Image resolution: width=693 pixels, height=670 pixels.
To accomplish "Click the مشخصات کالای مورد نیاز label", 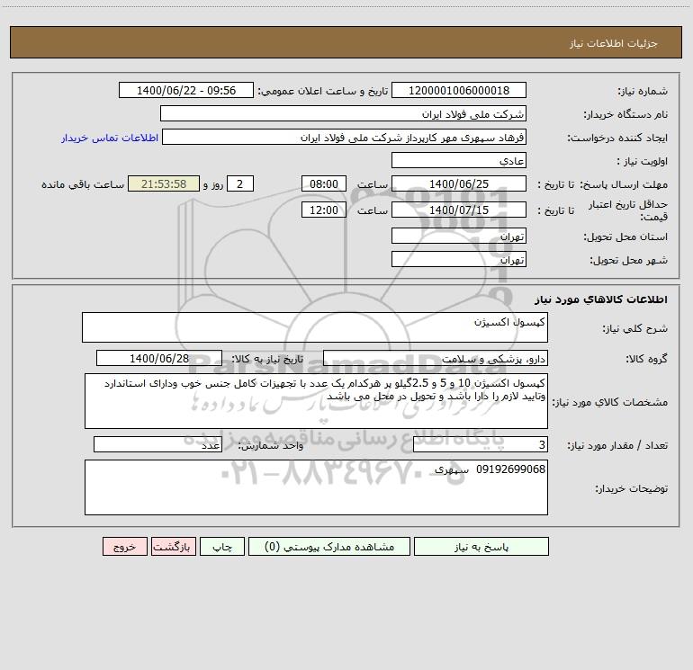I will (610, 402).
